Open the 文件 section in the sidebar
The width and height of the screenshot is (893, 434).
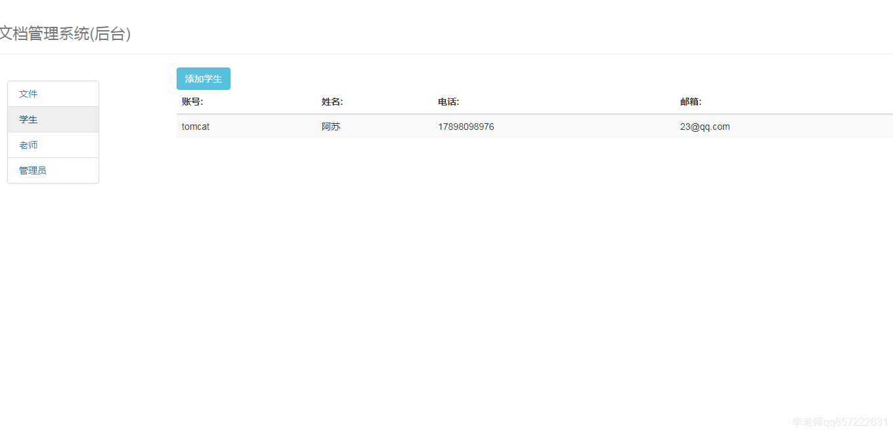(29, 94)
